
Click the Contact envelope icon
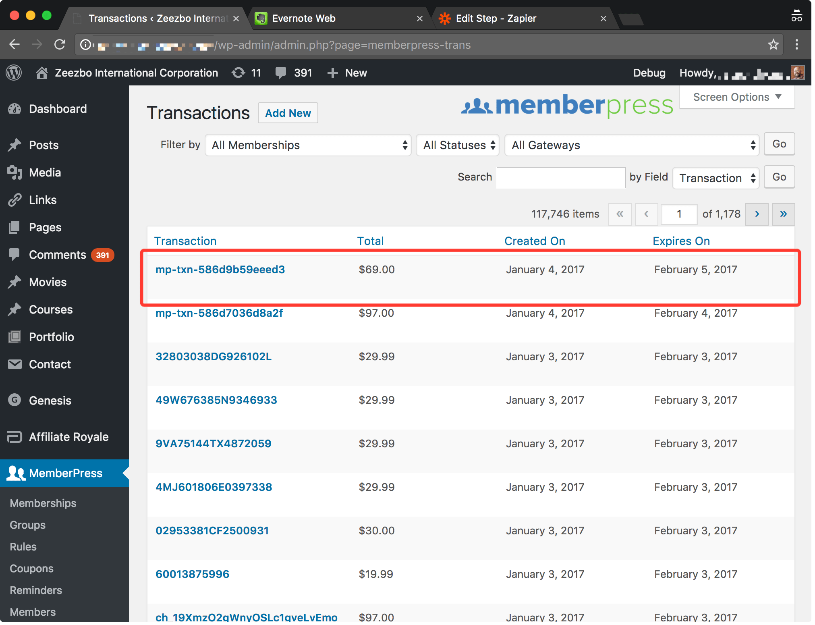coord(15,364)
